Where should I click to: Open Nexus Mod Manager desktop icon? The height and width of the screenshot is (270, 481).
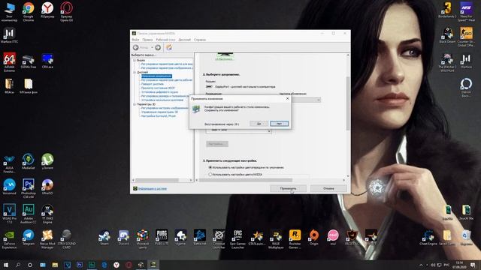click(47, 239)
